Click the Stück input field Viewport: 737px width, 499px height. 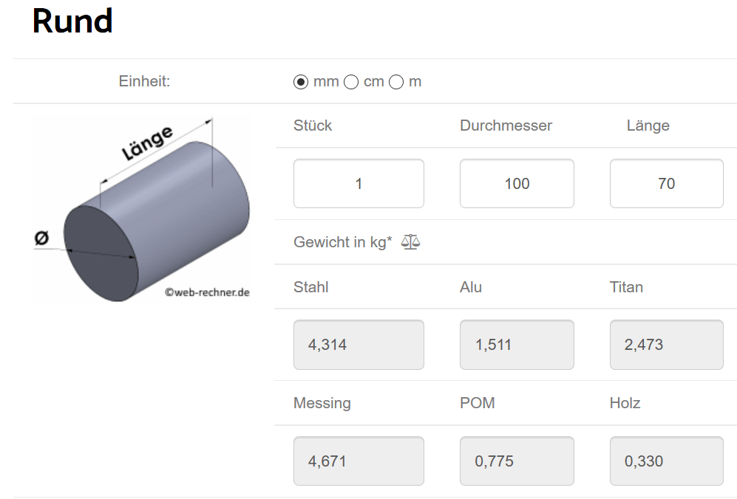(359, 184)
